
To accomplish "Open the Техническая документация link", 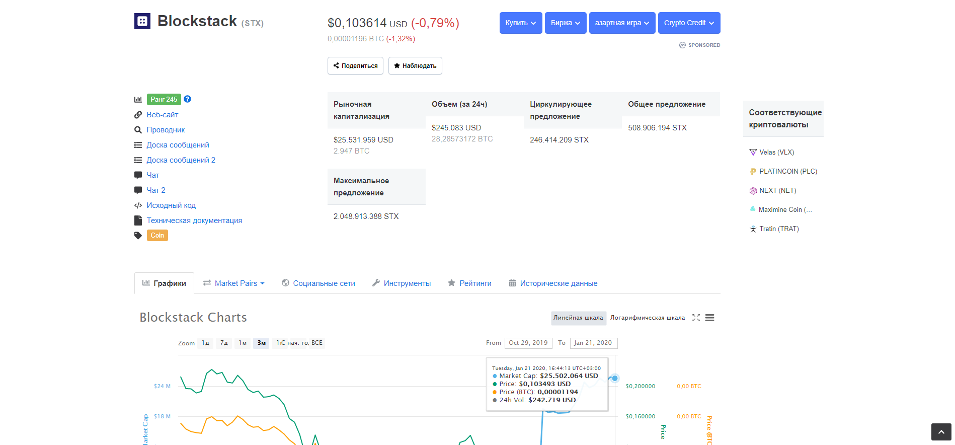I will pos(194,220).
